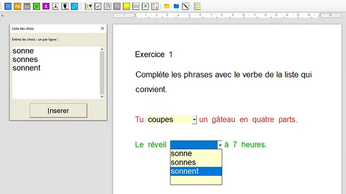Image resolution: width=346 pixels, height=194 pixels.
Task: Click the blue folder toolbar icon
Action: point(176,7)
